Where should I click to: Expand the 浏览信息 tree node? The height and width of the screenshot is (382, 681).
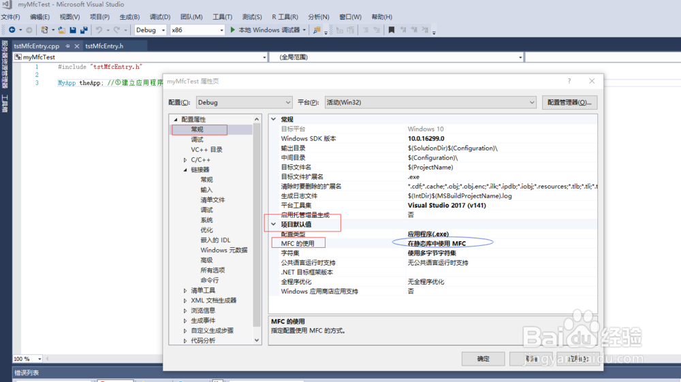(x=185, y=311)
